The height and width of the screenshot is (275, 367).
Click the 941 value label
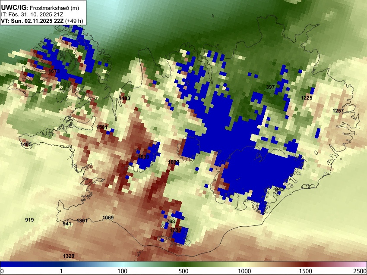(66, 224)
